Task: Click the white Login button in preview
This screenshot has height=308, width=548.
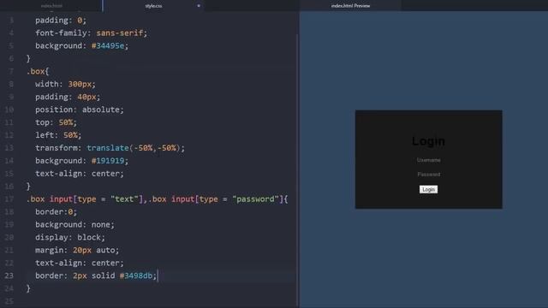Action: pos(428,189)
